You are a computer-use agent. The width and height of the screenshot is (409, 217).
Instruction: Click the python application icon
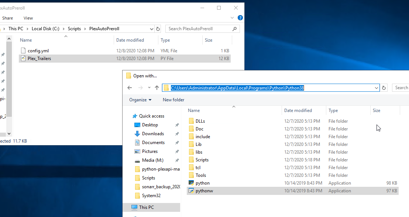pyautogui.click(x=191, y=183)
